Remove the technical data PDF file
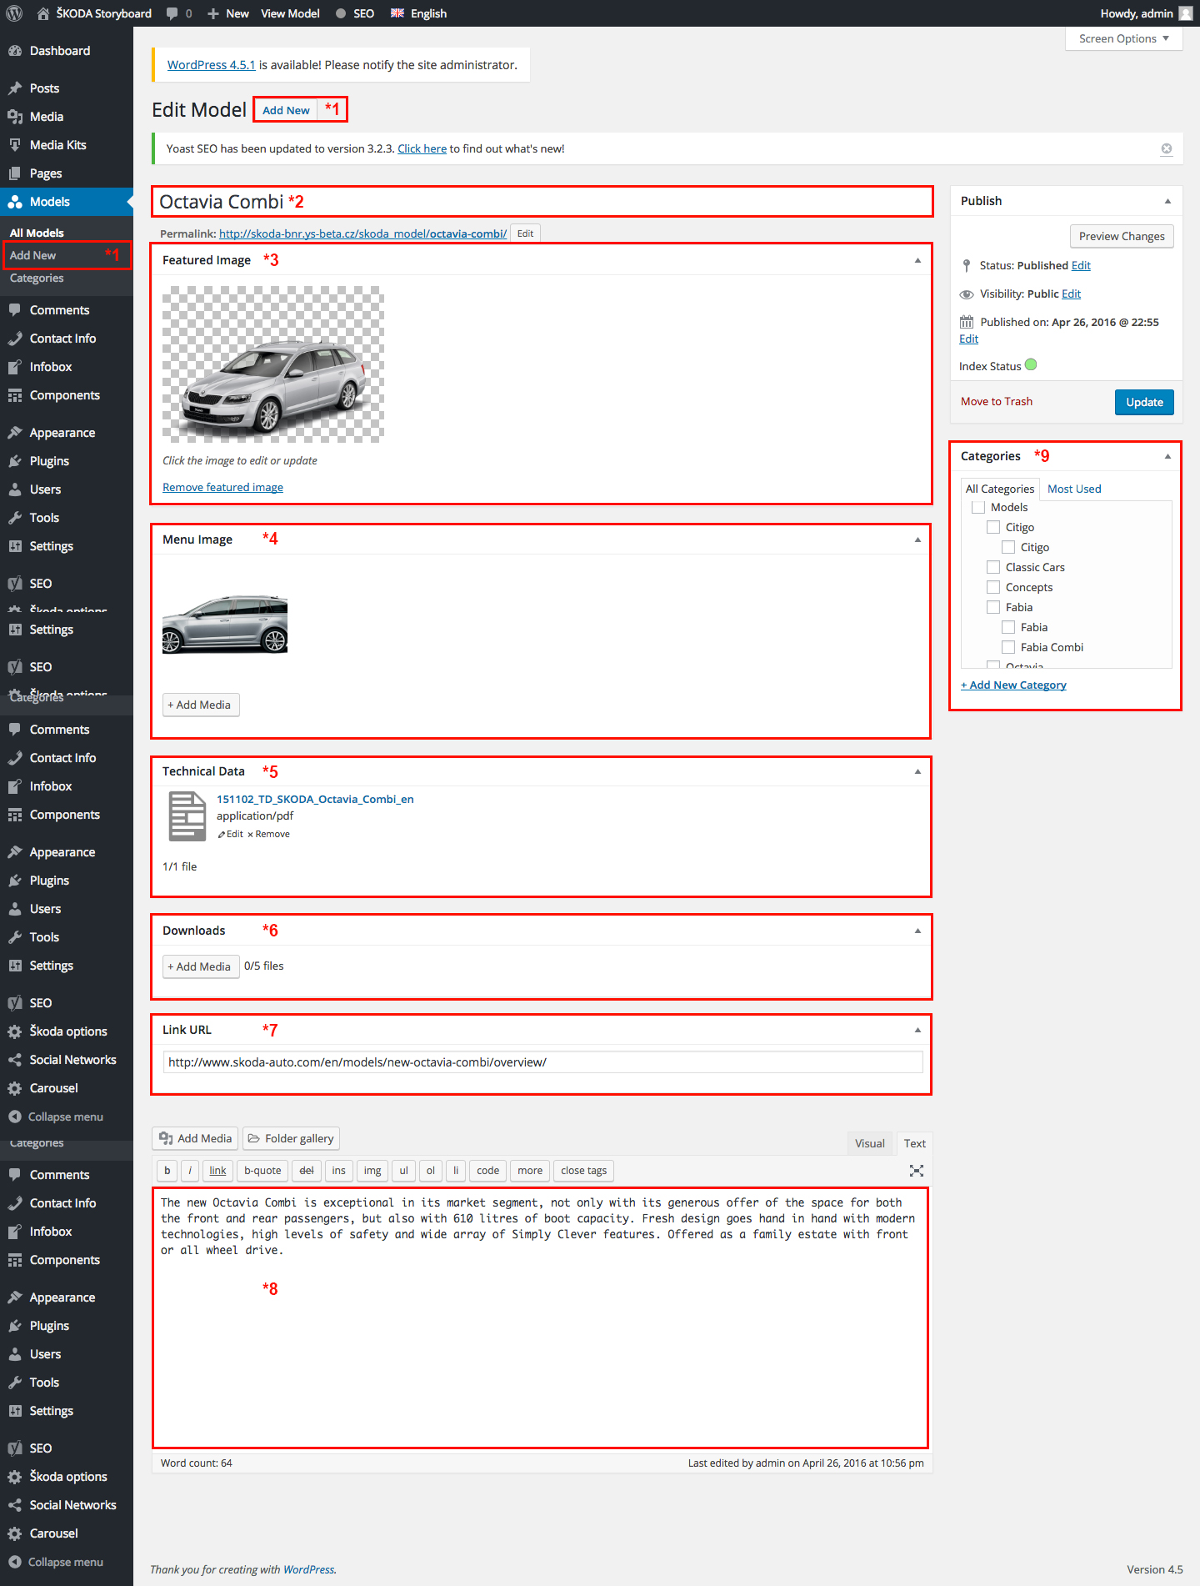This screenshot has height=1586, width=1200. pos(268,834)
